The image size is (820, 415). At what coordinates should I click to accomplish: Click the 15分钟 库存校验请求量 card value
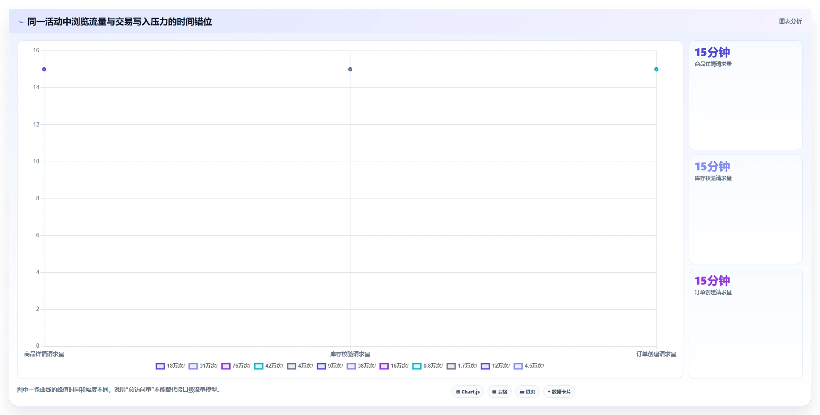pos(712,166)
